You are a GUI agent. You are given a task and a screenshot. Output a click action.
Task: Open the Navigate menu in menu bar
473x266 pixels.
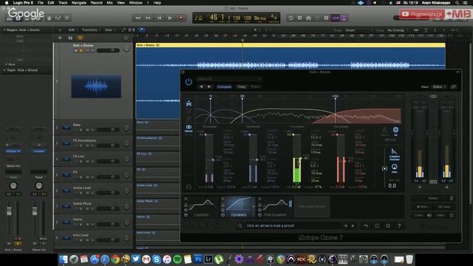point(79,3)
